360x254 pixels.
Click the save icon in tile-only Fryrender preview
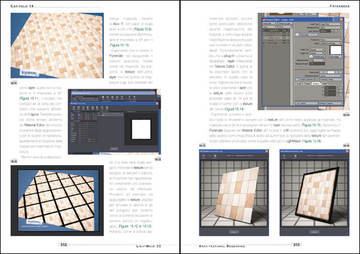(x=215, y=156)
